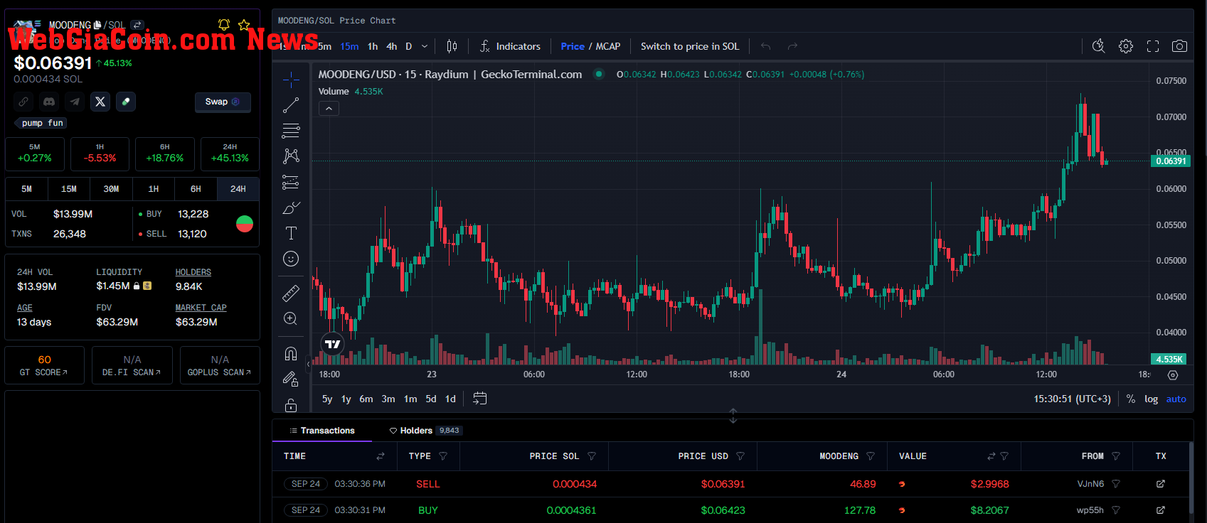Open the token website link icon
Screen dimensions: 1207x523
tap(23, 102)
